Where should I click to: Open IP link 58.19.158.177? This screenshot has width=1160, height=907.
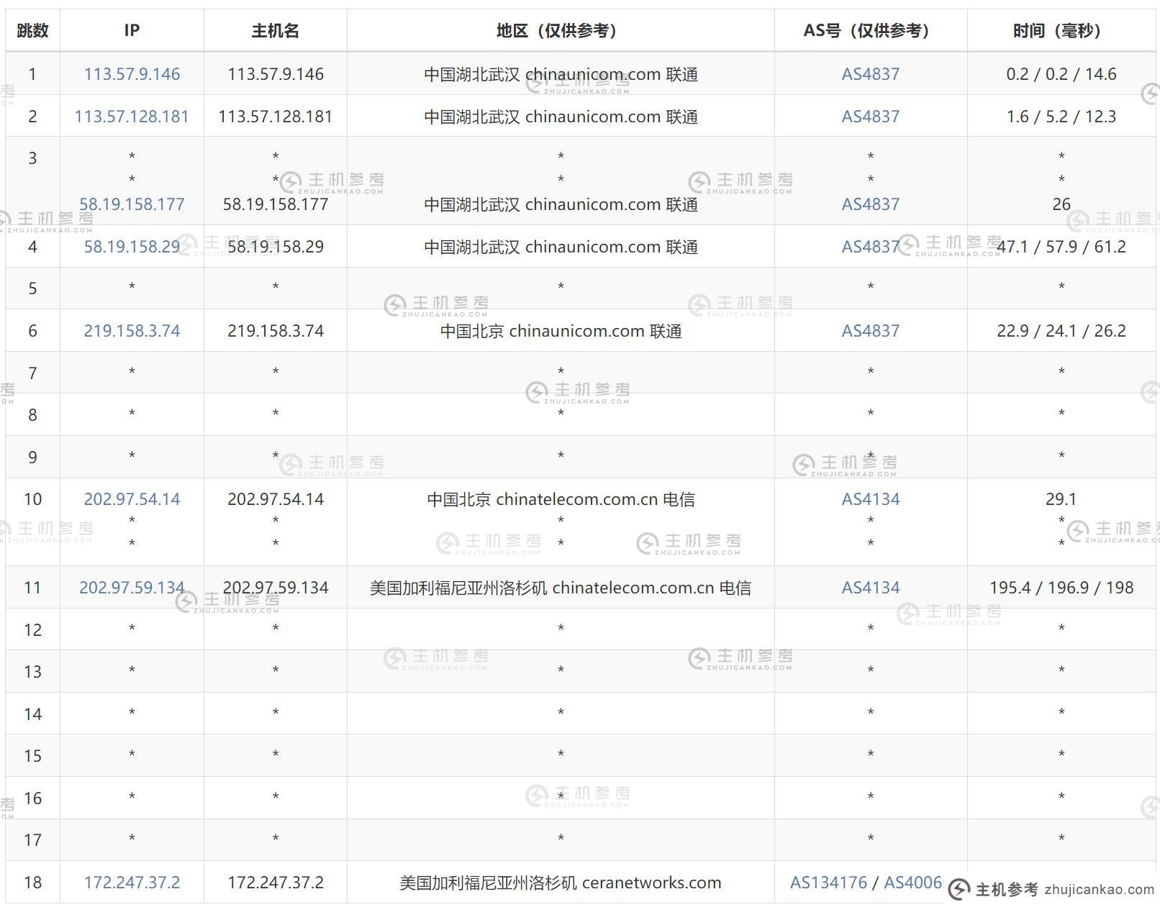coord(132,204)
